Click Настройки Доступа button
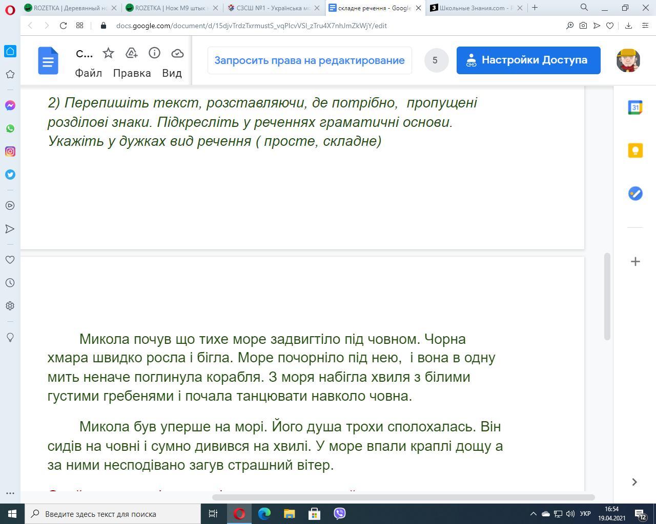Image resolution: width=656 pixels, height=524 pixels. tap(528, 60)
